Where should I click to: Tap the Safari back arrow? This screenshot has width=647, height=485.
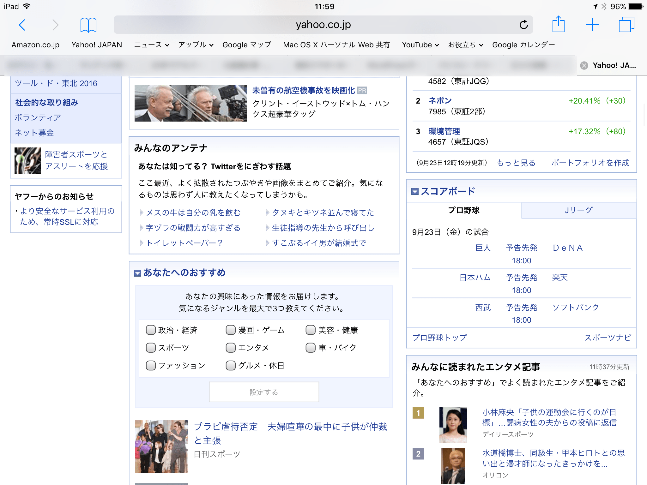click(22, 25)
